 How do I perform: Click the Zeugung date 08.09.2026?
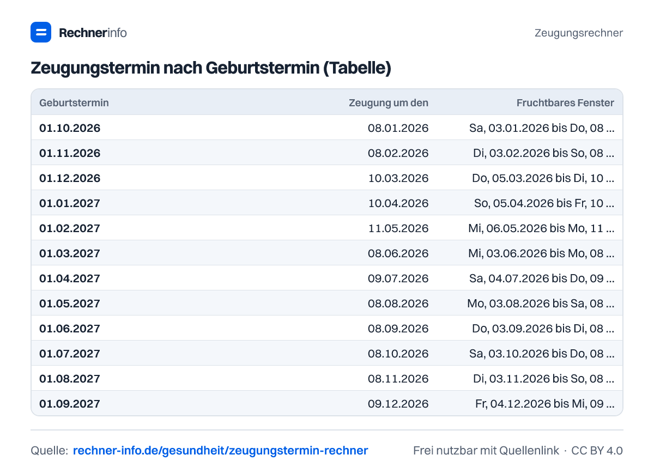398,329
